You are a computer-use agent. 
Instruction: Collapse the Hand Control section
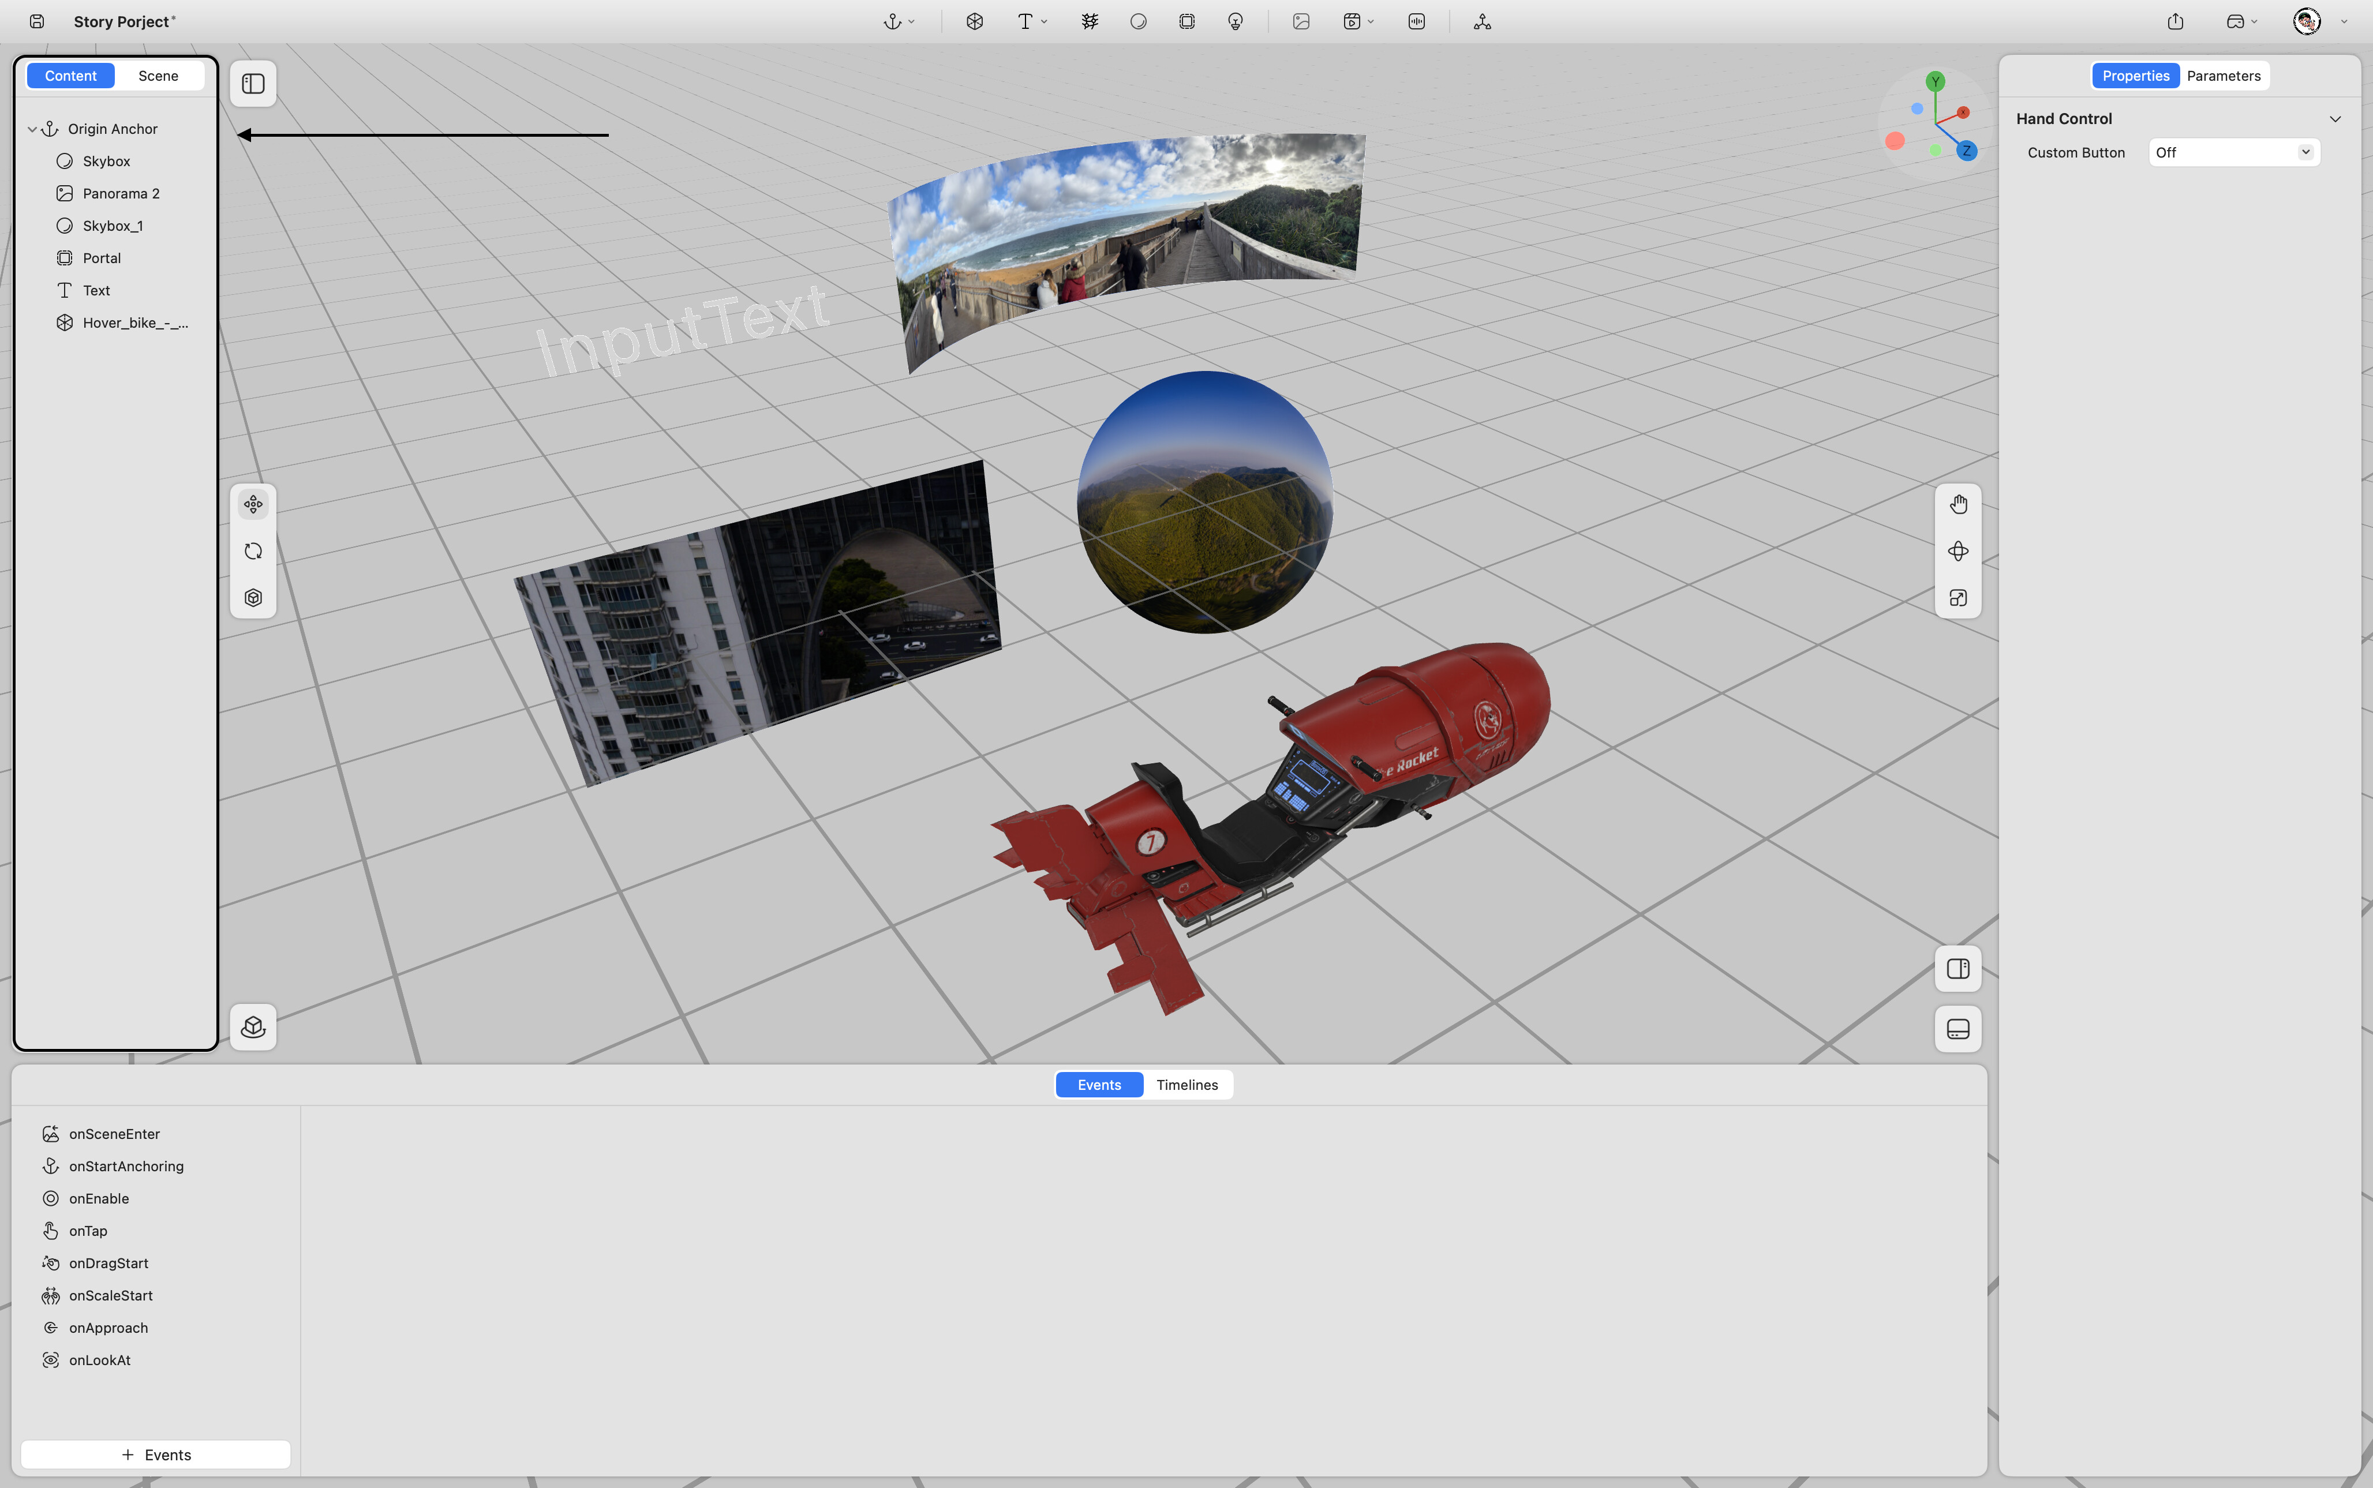tap(2334, 119)
